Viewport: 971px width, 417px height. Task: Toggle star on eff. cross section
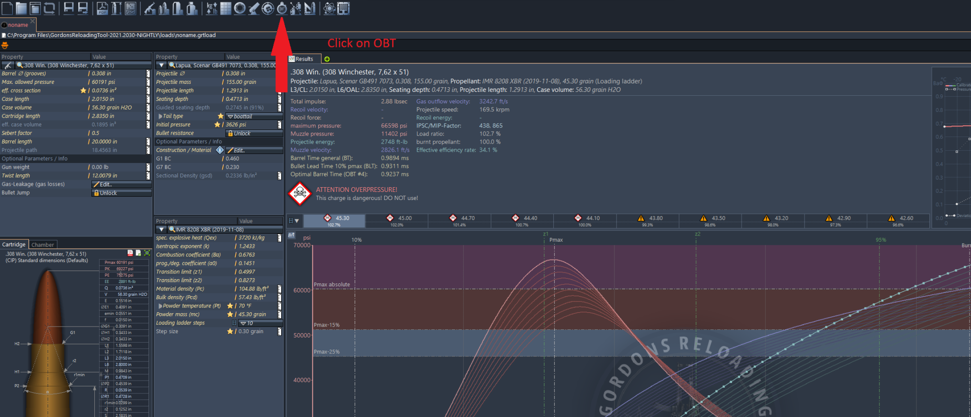coord(83,91)
